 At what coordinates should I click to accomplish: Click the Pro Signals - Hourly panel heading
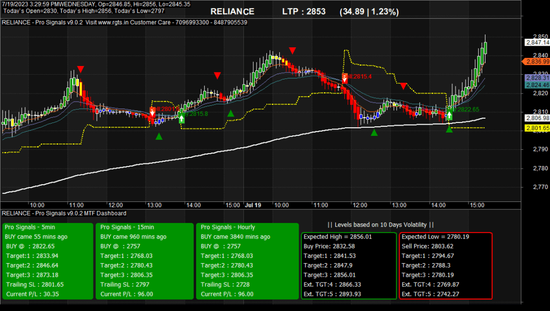pos(228,227)
